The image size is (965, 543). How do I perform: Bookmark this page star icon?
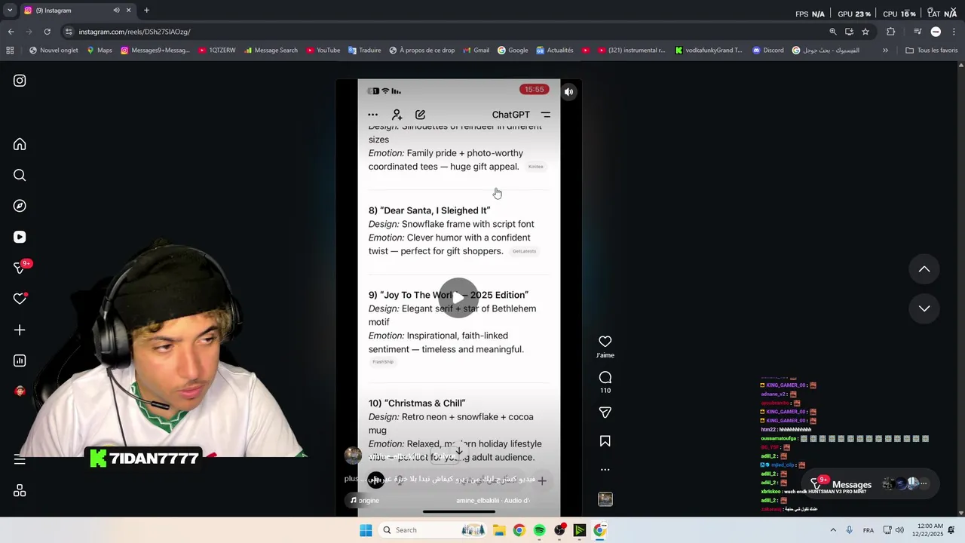865,32
